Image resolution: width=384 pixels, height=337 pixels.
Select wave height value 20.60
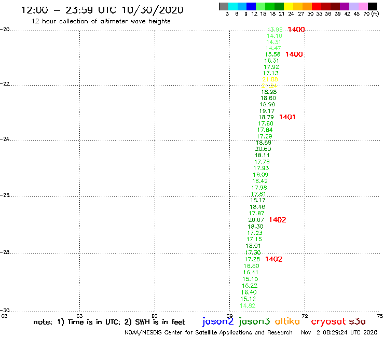point(263,149)
